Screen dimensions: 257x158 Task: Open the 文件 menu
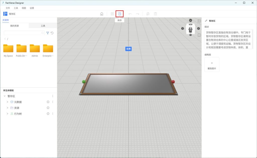click(8, 8)
